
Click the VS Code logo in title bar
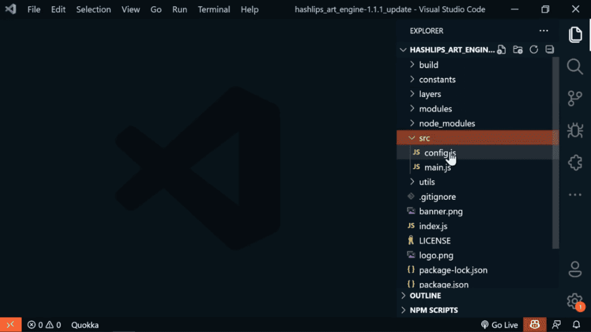coord(10,9)
